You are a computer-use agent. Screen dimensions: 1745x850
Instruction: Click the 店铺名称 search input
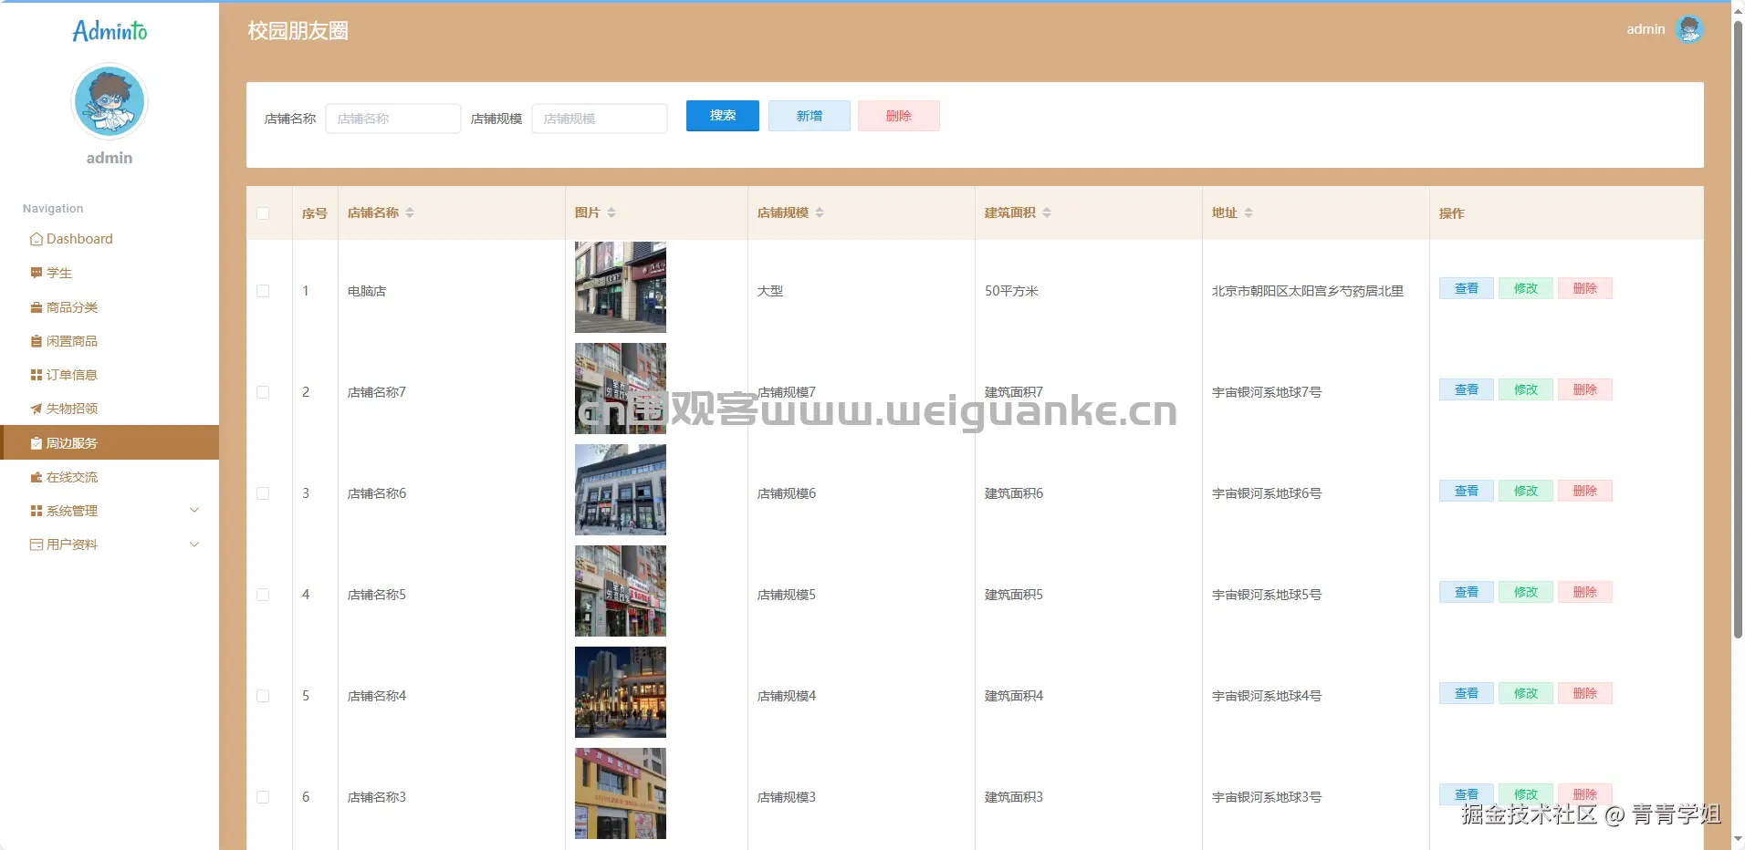[x=393, y=119]
